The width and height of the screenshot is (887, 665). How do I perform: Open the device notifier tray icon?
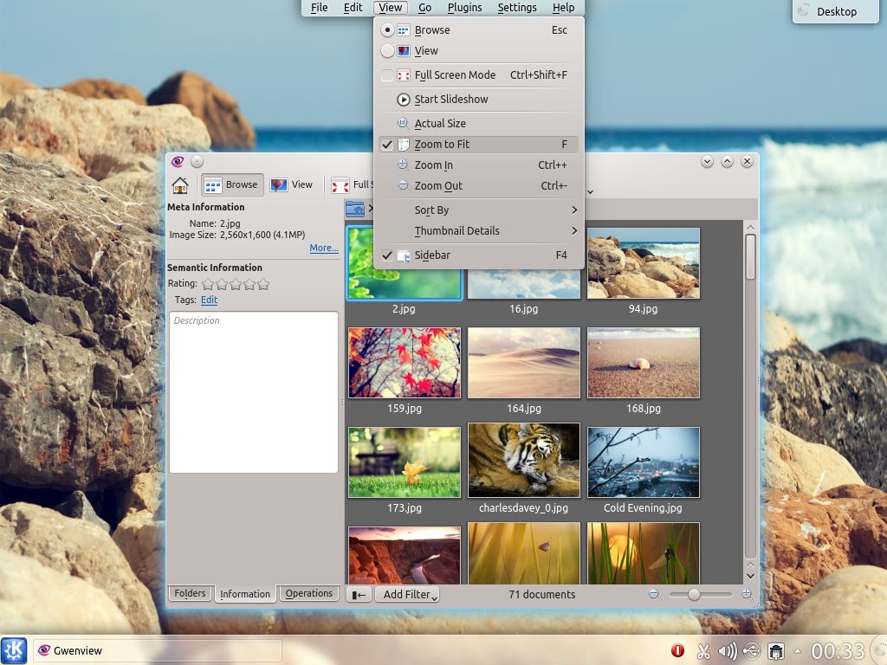click(x=776, y=651)
